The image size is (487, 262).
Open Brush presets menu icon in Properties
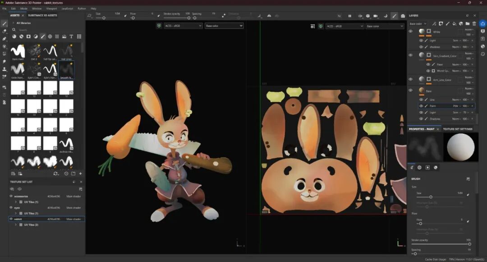tap(468, 179)
